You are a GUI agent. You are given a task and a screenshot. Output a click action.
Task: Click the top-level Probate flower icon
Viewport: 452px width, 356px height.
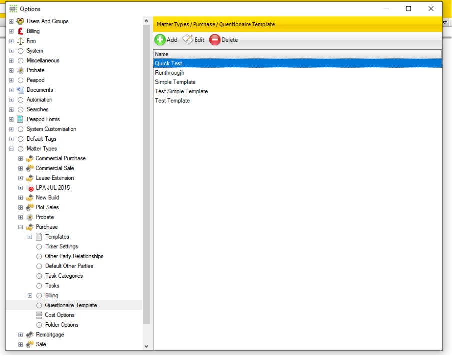tap(20, 70)
